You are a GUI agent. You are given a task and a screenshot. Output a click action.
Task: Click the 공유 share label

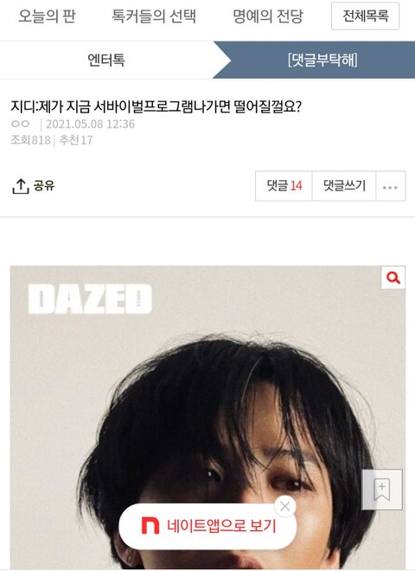click(x=44, y=186)
